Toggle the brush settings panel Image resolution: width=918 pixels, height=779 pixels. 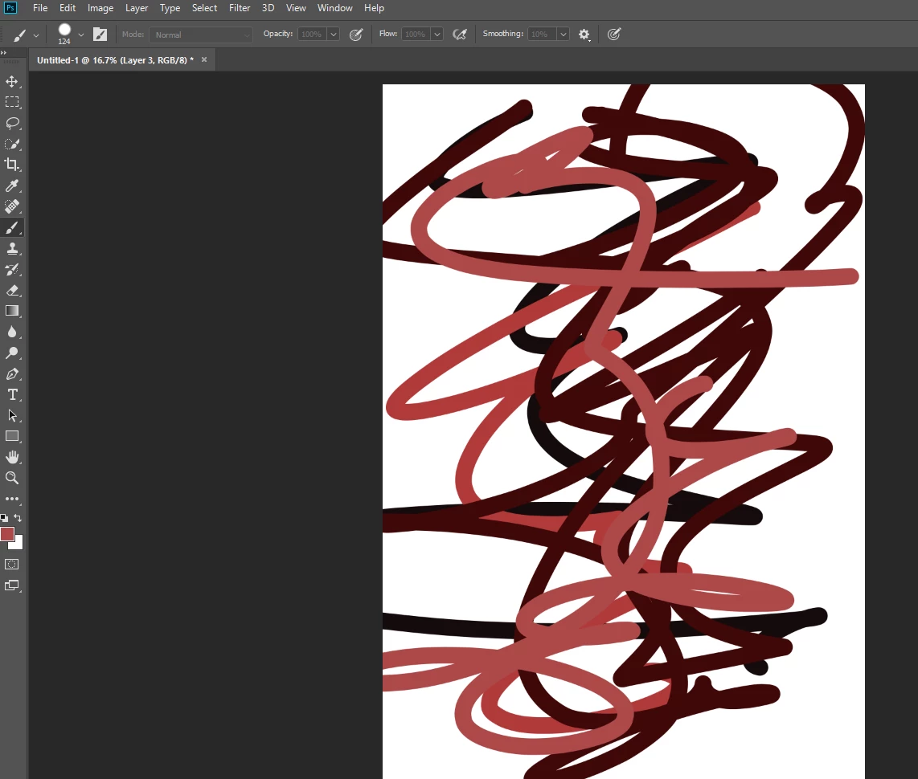[100, 35]
